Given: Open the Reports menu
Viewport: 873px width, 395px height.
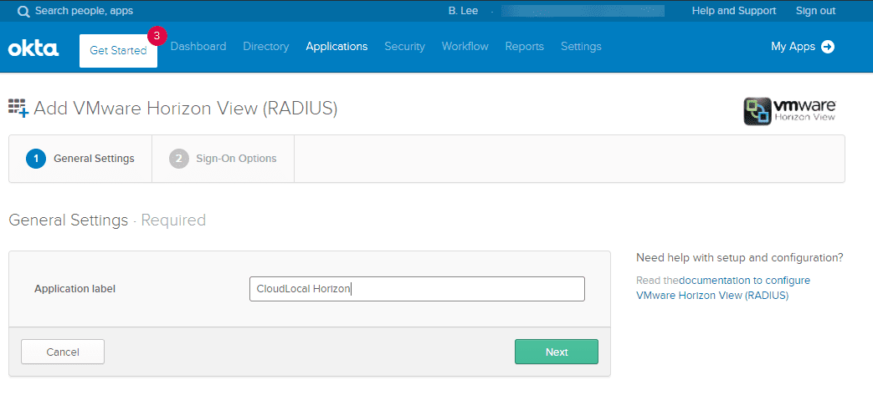Looking at the screenshot, I should click(x=525, y=47).
